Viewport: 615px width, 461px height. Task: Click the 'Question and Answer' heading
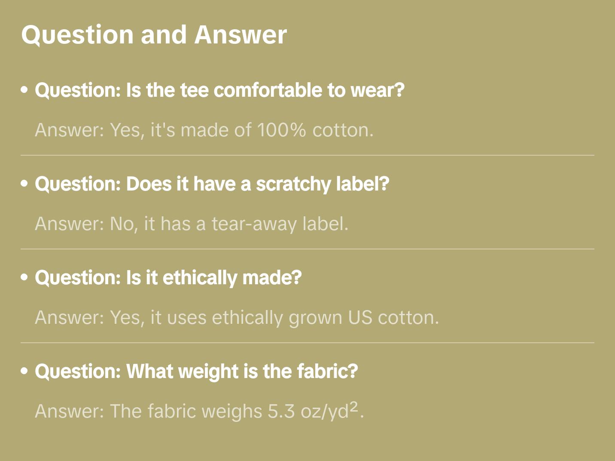point(154,34)
